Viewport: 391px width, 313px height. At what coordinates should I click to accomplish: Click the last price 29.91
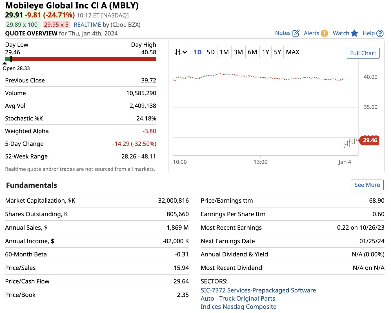tap(14, 15)
